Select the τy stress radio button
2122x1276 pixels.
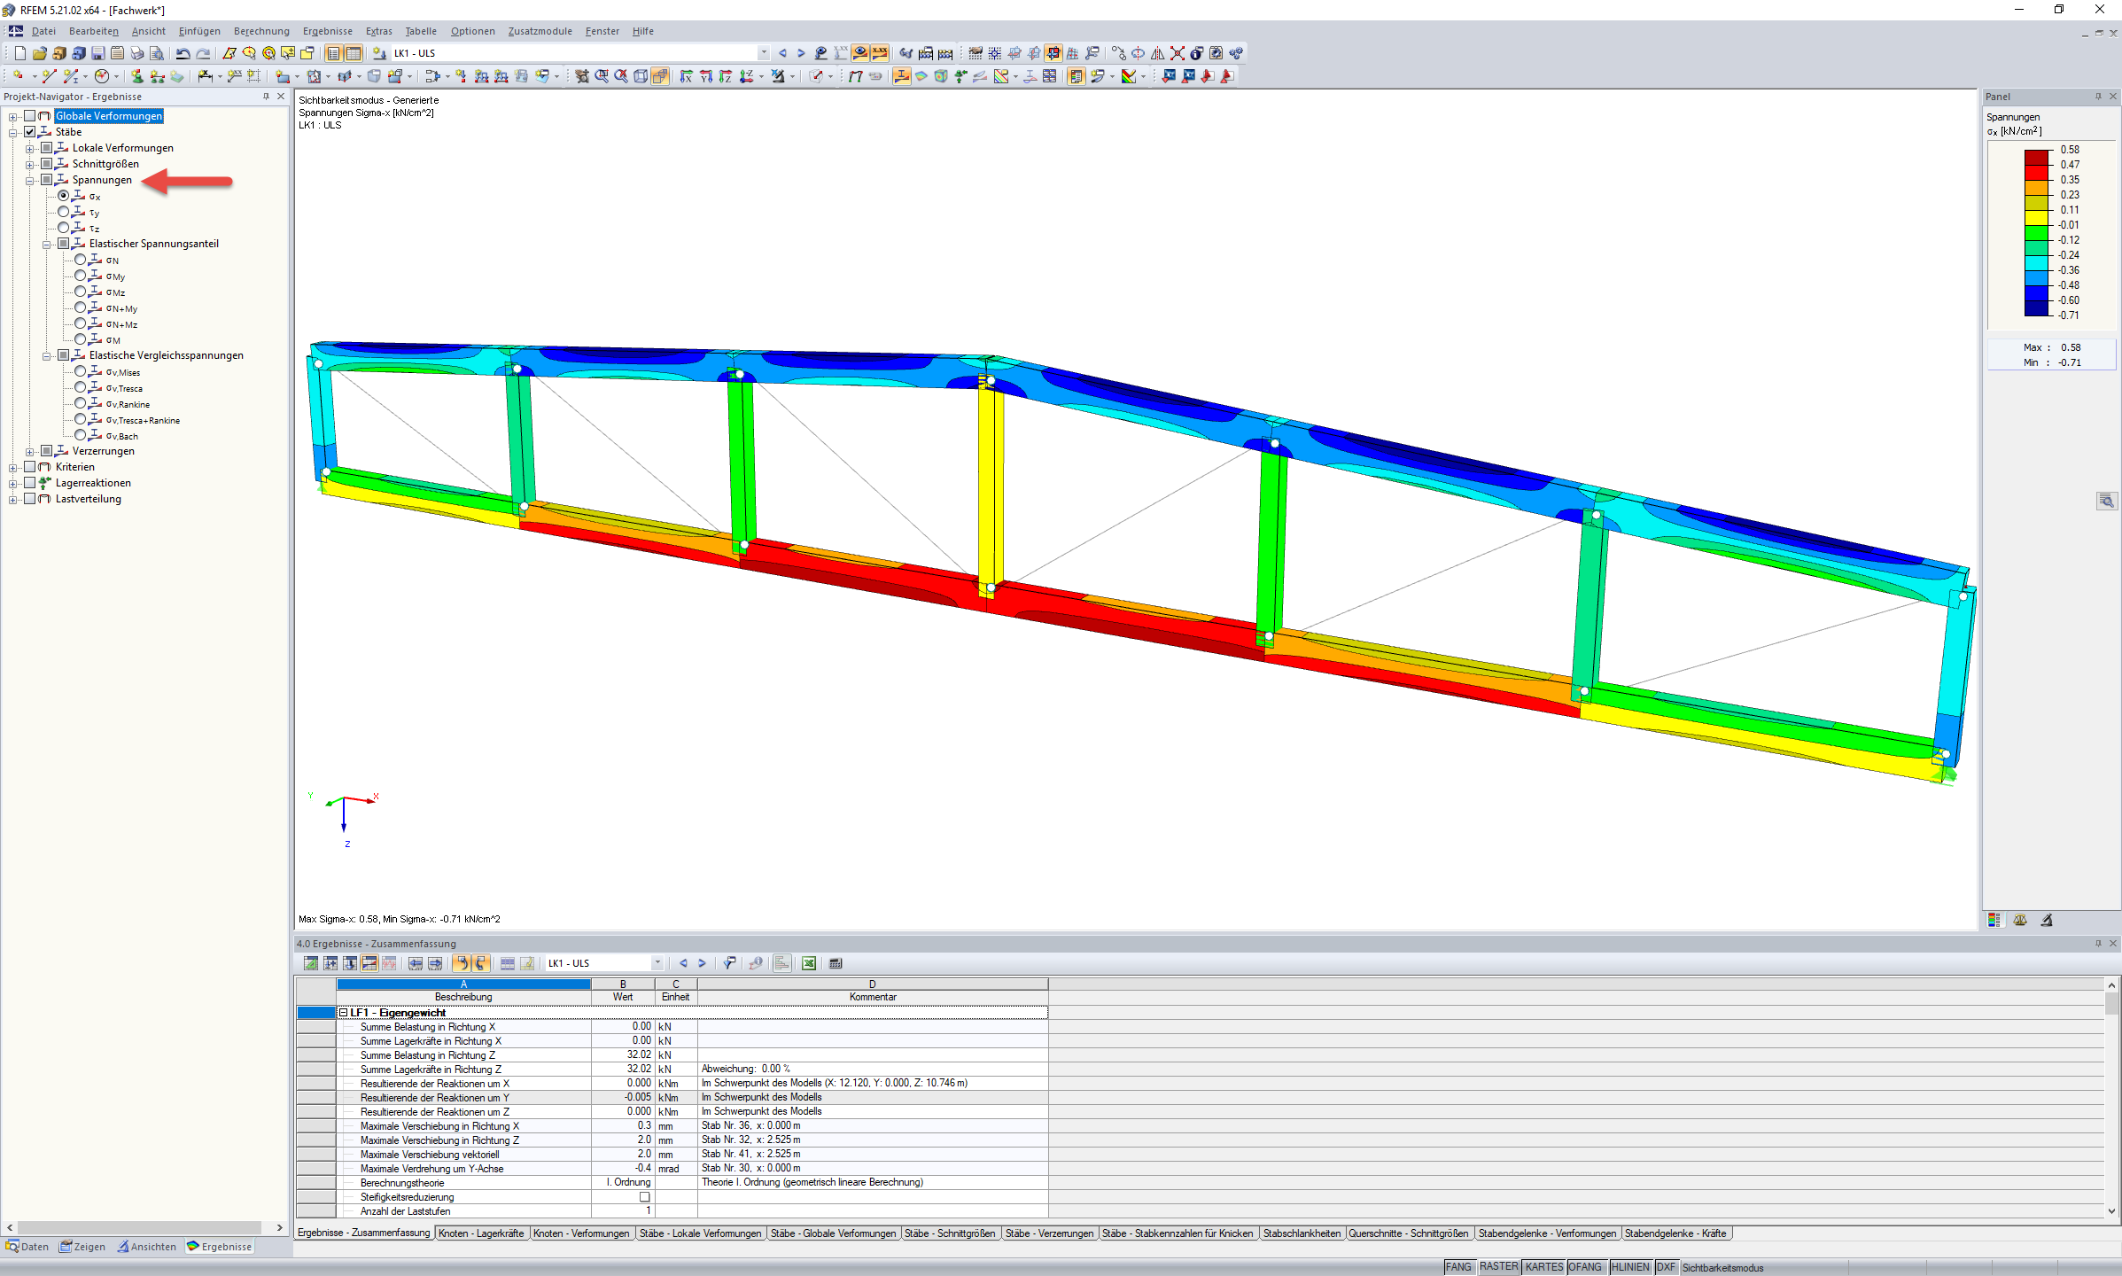pos(64,212)
